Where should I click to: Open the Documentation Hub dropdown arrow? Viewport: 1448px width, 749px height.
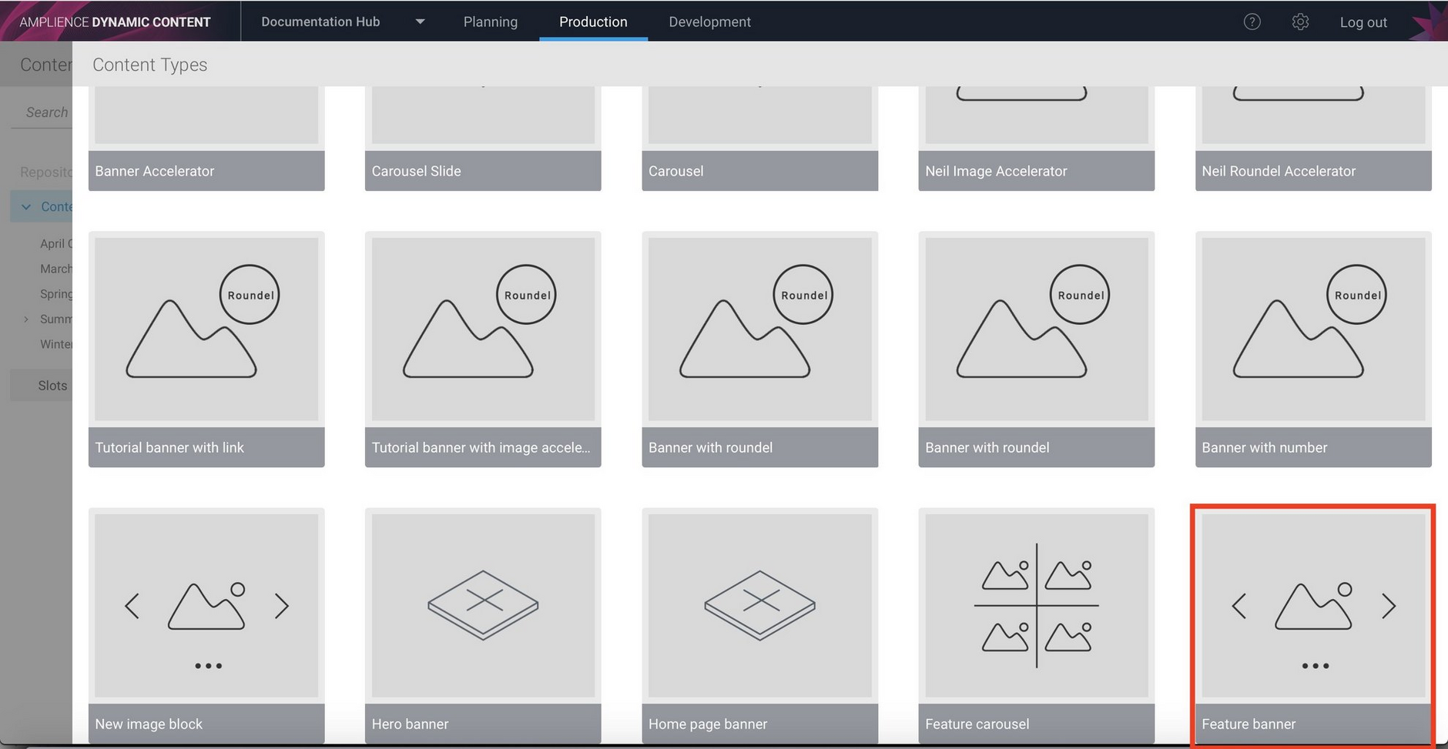420,22
